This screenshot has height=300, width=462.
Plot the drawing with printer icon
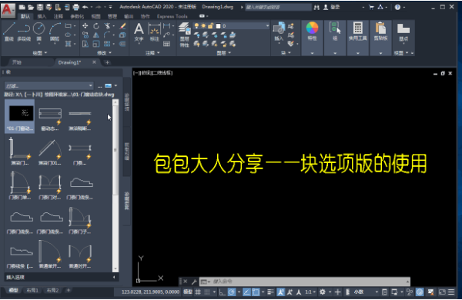click(x=76, y=7)
